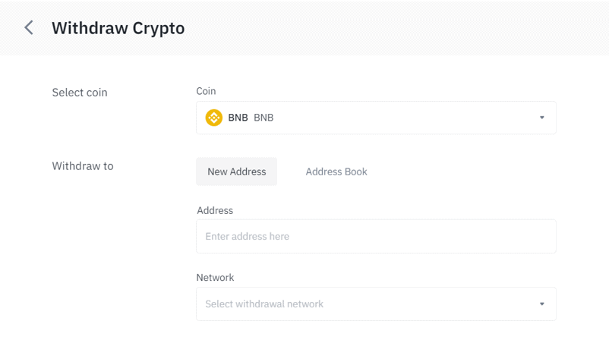Click the Network field label
The image size is (609, 340).
click(x=215, y=278)
